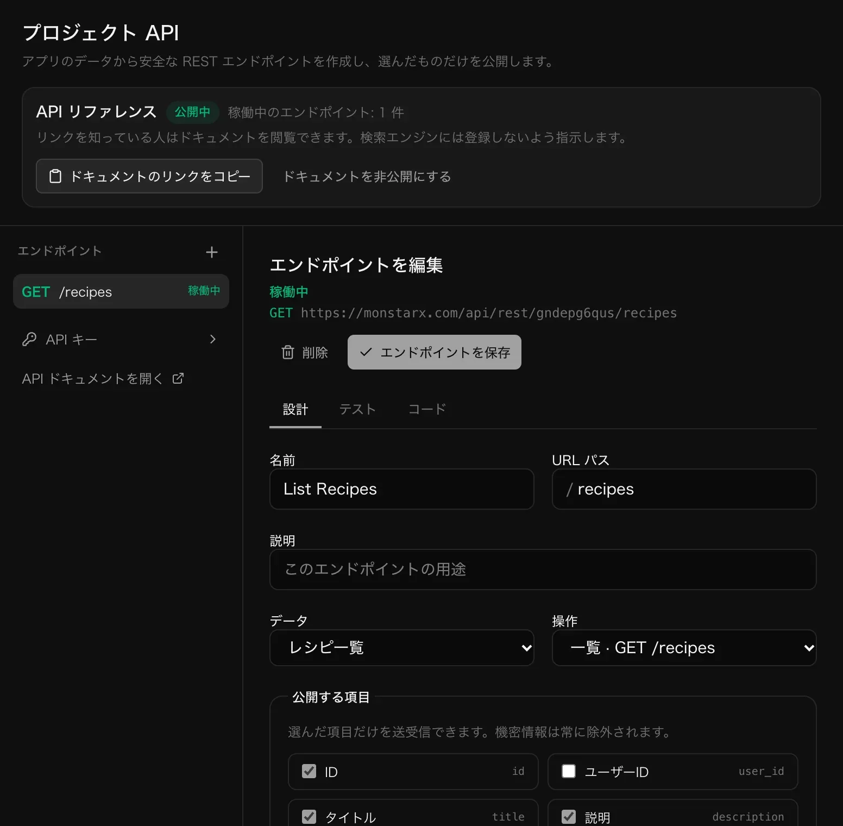This screenshot has width=843, height=826.
Task: Toggle the タイトル checkbox
Action: click(309, 817)
